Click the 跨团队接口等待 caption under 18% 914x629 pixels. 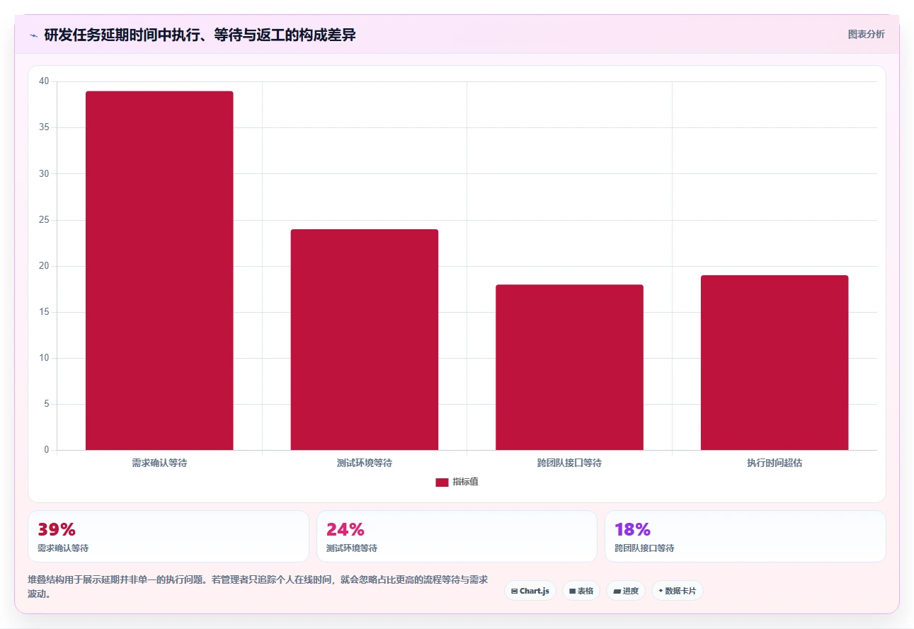(x=644, y=548)
